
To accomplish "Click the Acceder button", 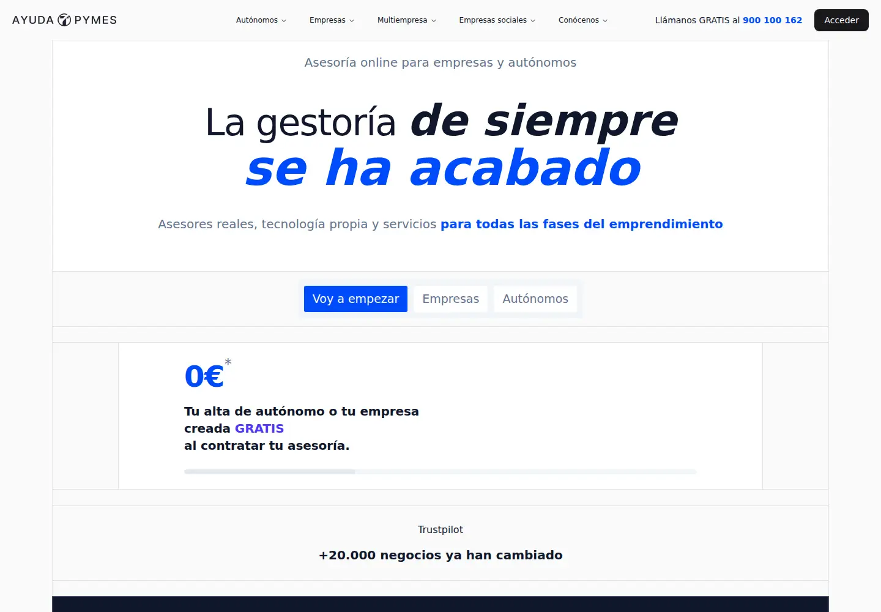I will tap(841, 20).
